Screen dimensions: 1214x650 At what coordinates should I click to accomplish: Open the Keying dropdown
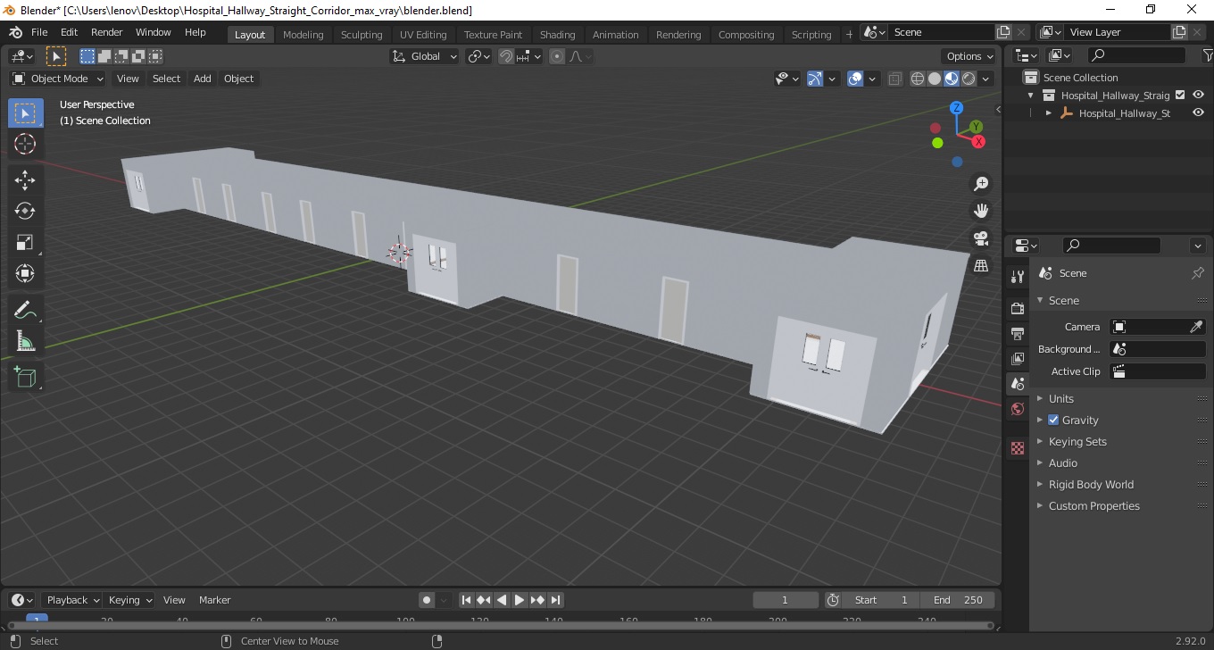(129, 600)
